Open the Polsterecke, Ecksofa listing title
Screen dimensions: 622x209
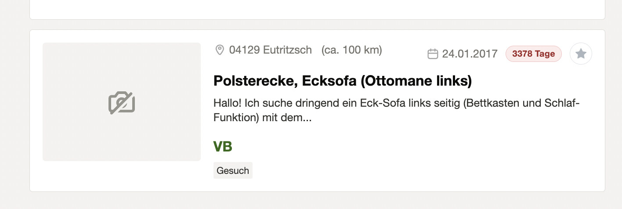342,81
